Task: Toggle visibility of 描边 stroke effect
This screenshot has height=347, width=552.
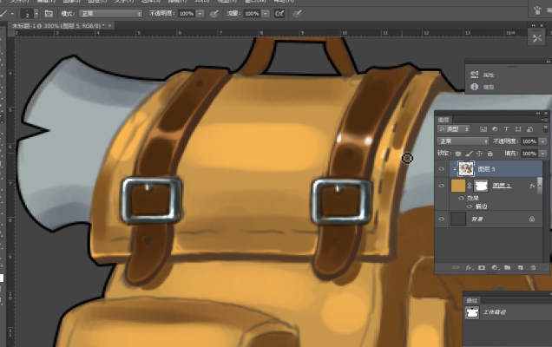Action: tap(470, 206)
